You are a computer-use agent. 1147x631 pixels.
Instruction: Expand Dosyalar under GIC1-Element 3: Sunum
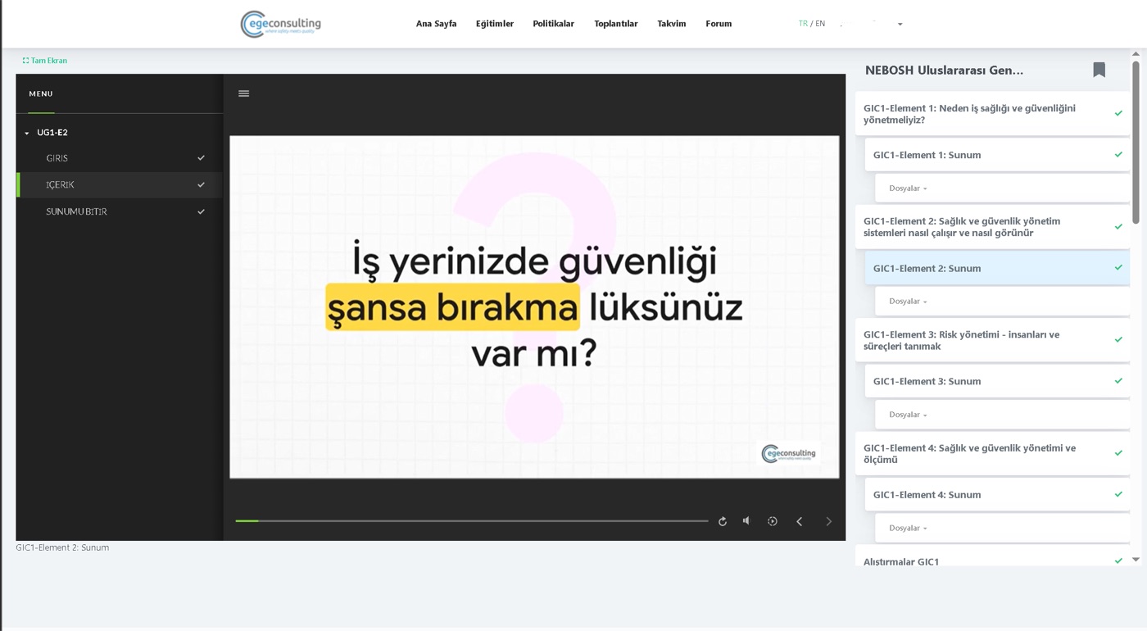[x=908, y=415]
